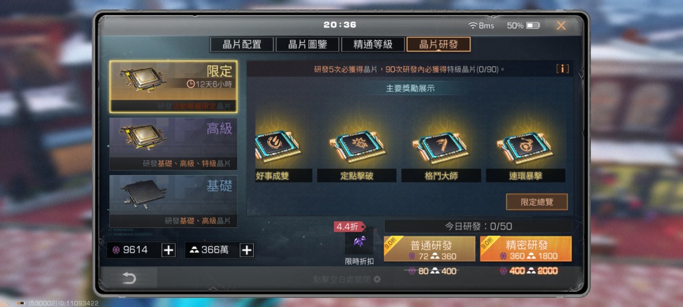Open the 精通等級 tab
683x307 pixels.
click(x=373, y=44)
